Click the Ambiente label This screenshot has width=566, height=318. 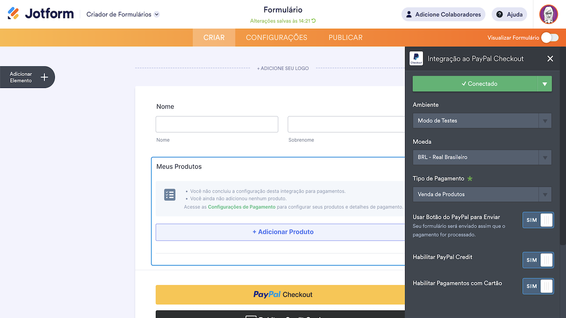[425, 105]
